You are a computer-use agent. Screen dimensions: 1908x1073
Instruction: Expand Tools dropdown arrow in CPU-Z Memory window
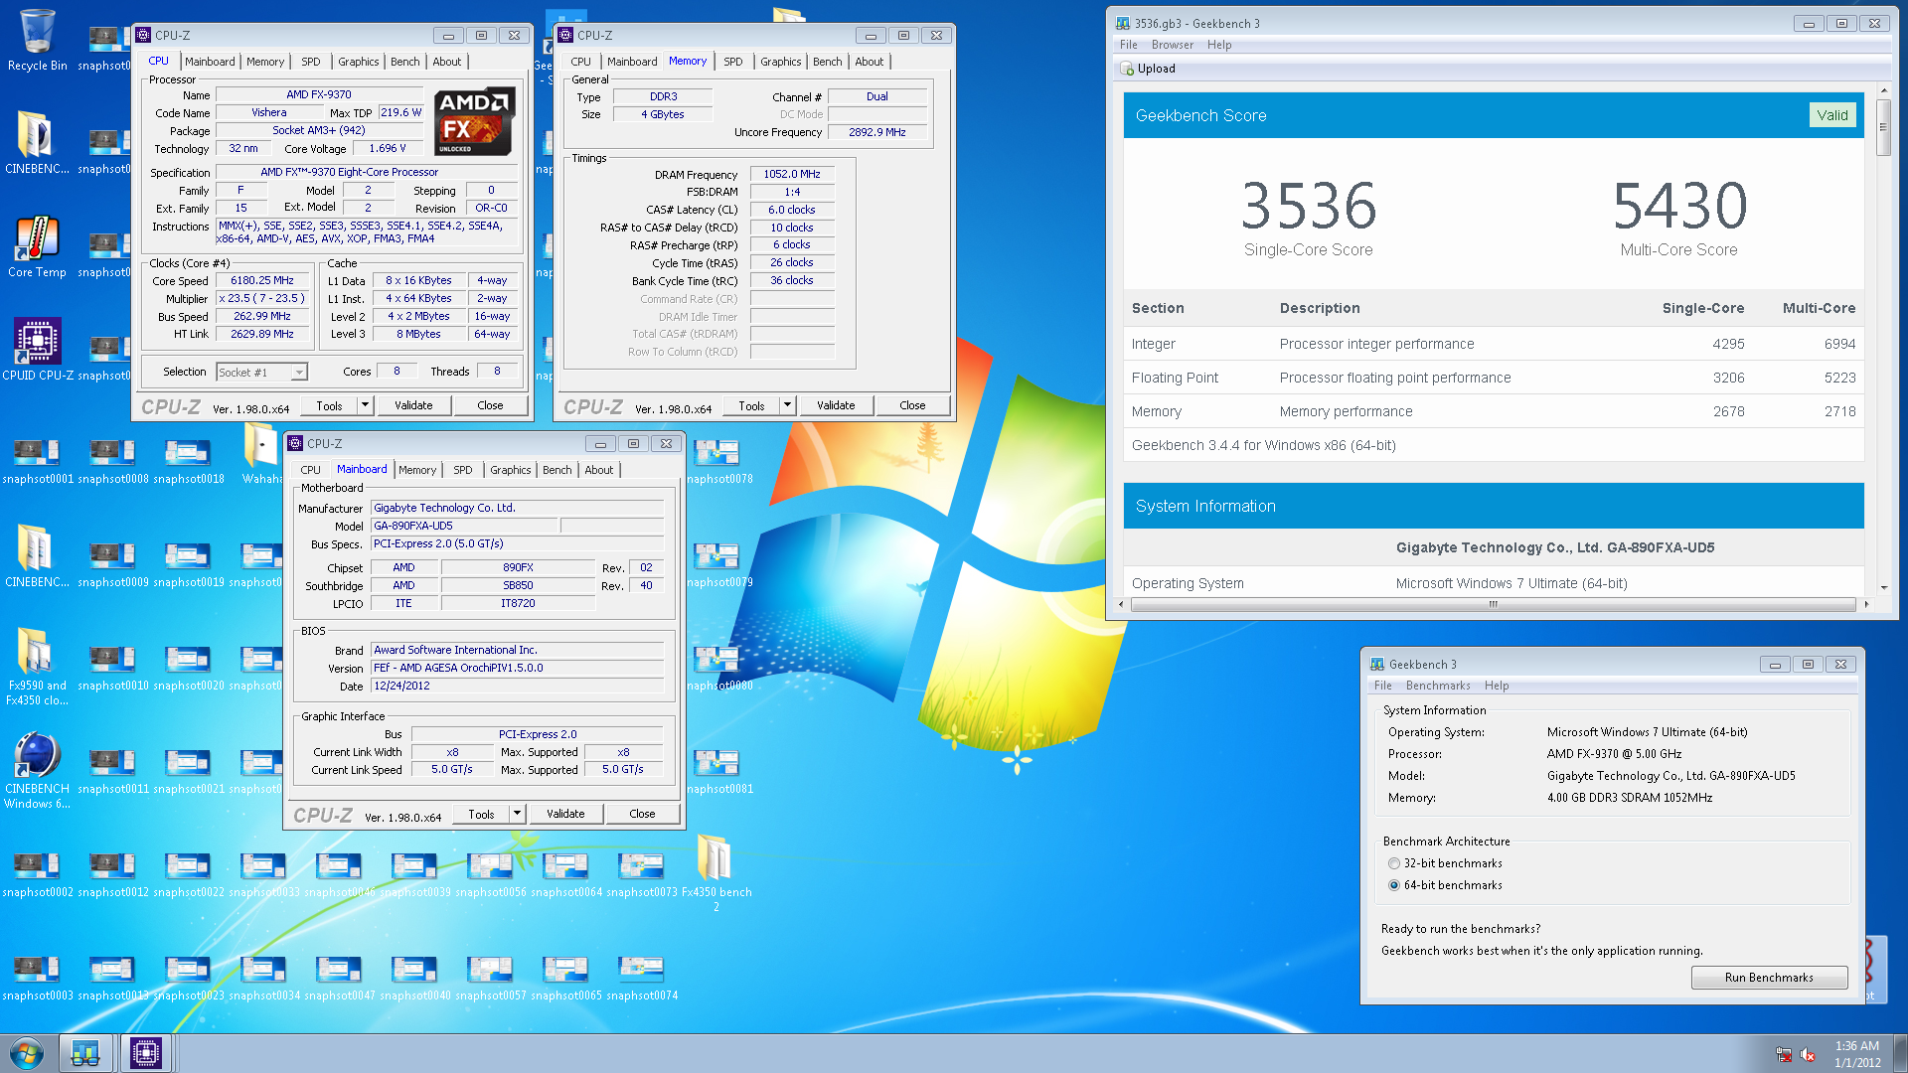787,405
